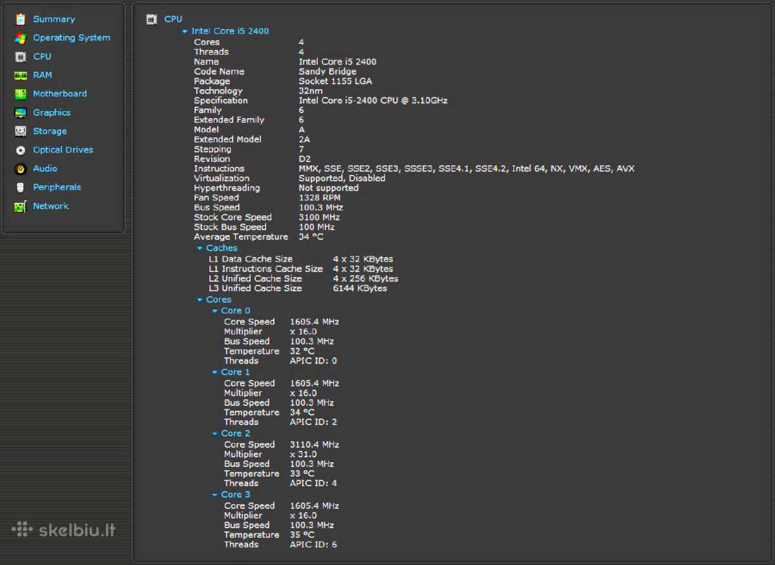Screen dimensions: 775x565
Task: Click the CPU chip icon in sidebar
Action: pyautogui.click(x=21, y=57)
